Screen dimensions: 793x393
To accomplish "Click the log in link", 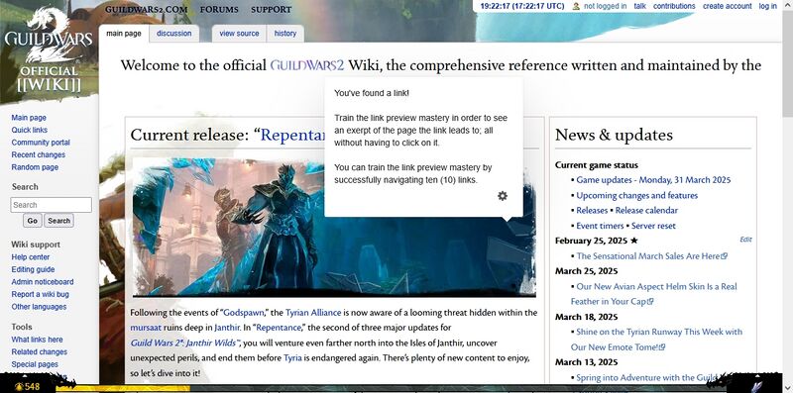I will [767, 6].
